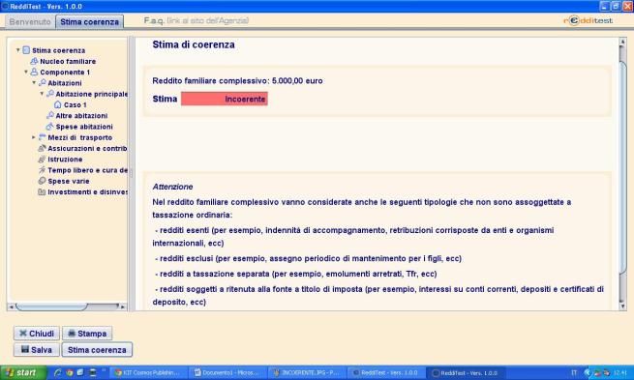634x380 pixels.
Task: Collapse the Stima coerenza root node
Action: pyautogui.click(x=17, y=50)
